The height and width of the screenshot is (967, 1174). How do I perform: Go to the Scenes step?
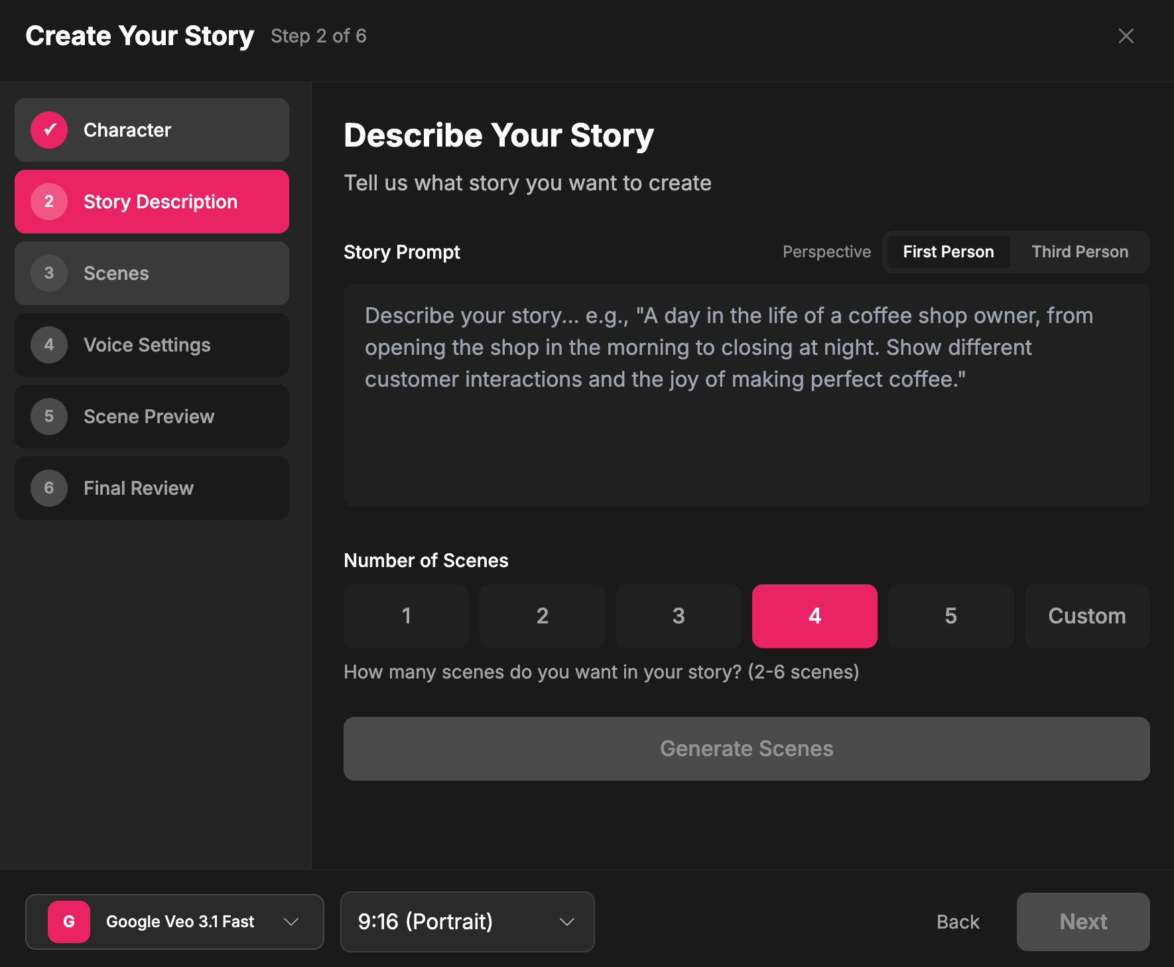pos(152,273)
